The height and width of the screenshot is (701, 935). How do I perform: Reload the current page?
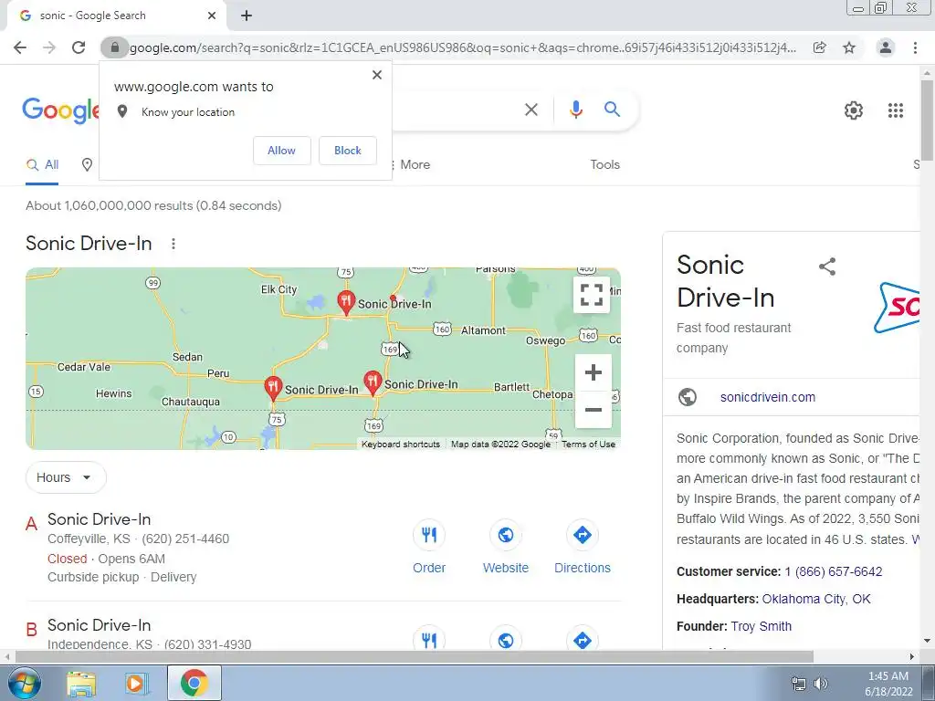tap(79, 47)
